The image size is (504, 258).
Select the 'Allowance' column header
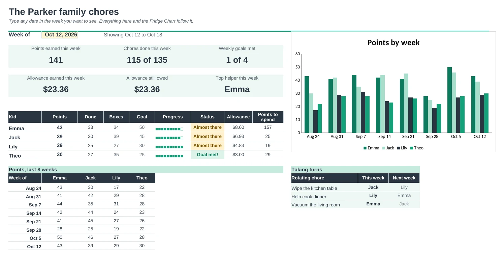[x=238, y=117]
